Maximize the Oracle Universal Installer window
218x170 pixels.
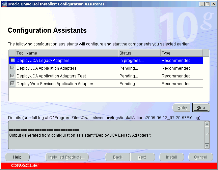[x=208, y=4]
